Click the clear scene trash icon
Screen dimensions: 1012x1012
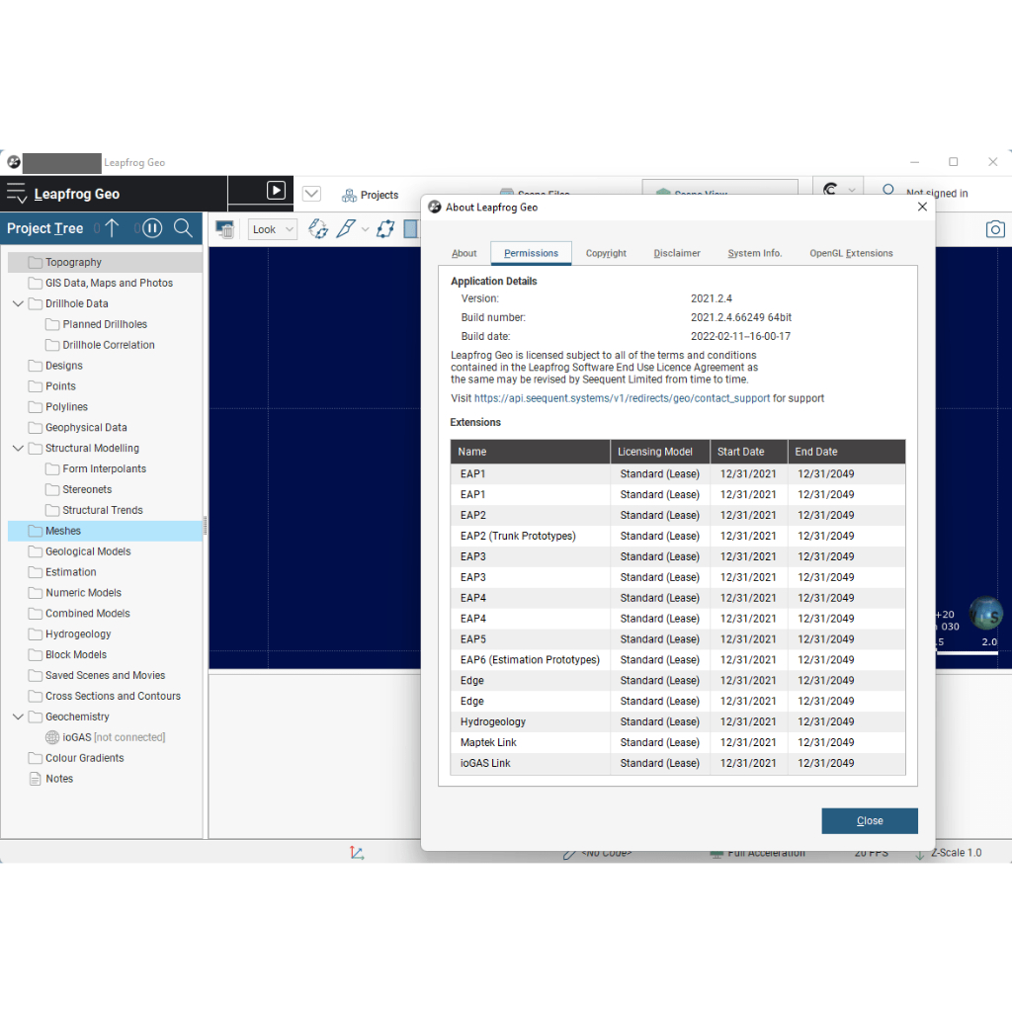[224, 229]
